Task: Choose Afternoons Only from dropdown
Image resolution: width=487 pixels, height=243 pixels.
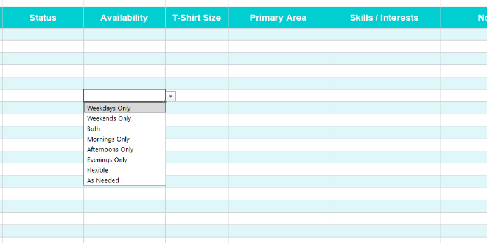Action: tap(125, 149)
